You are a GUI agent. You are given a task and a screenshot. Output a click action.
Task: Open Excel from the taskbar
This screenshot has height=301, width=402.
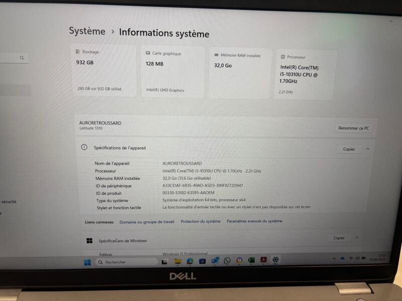tap(251, 260)
